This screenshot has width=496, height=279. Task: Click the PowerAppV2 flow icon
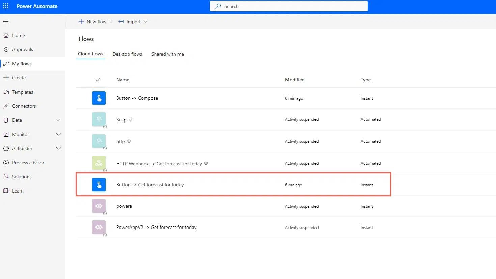click(99, 227)
